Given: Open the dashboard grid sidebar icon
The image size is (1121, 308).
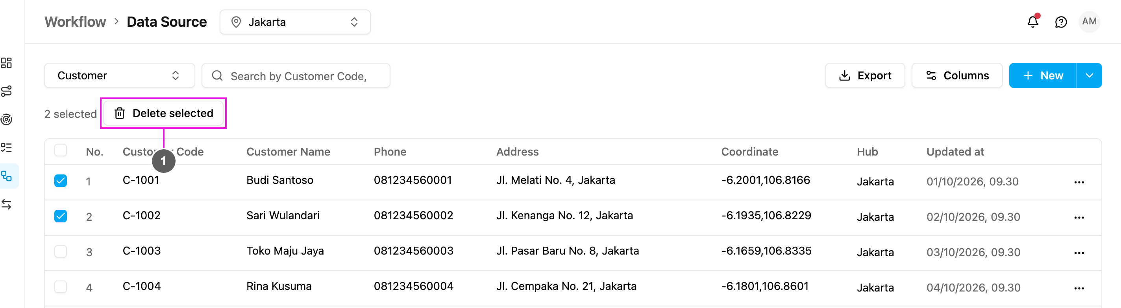Looking at the screenshot, I should pos(7,63).
